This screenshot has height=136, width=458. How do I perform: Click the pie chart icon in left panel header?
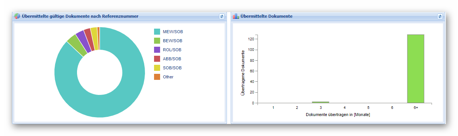point(17,16)
